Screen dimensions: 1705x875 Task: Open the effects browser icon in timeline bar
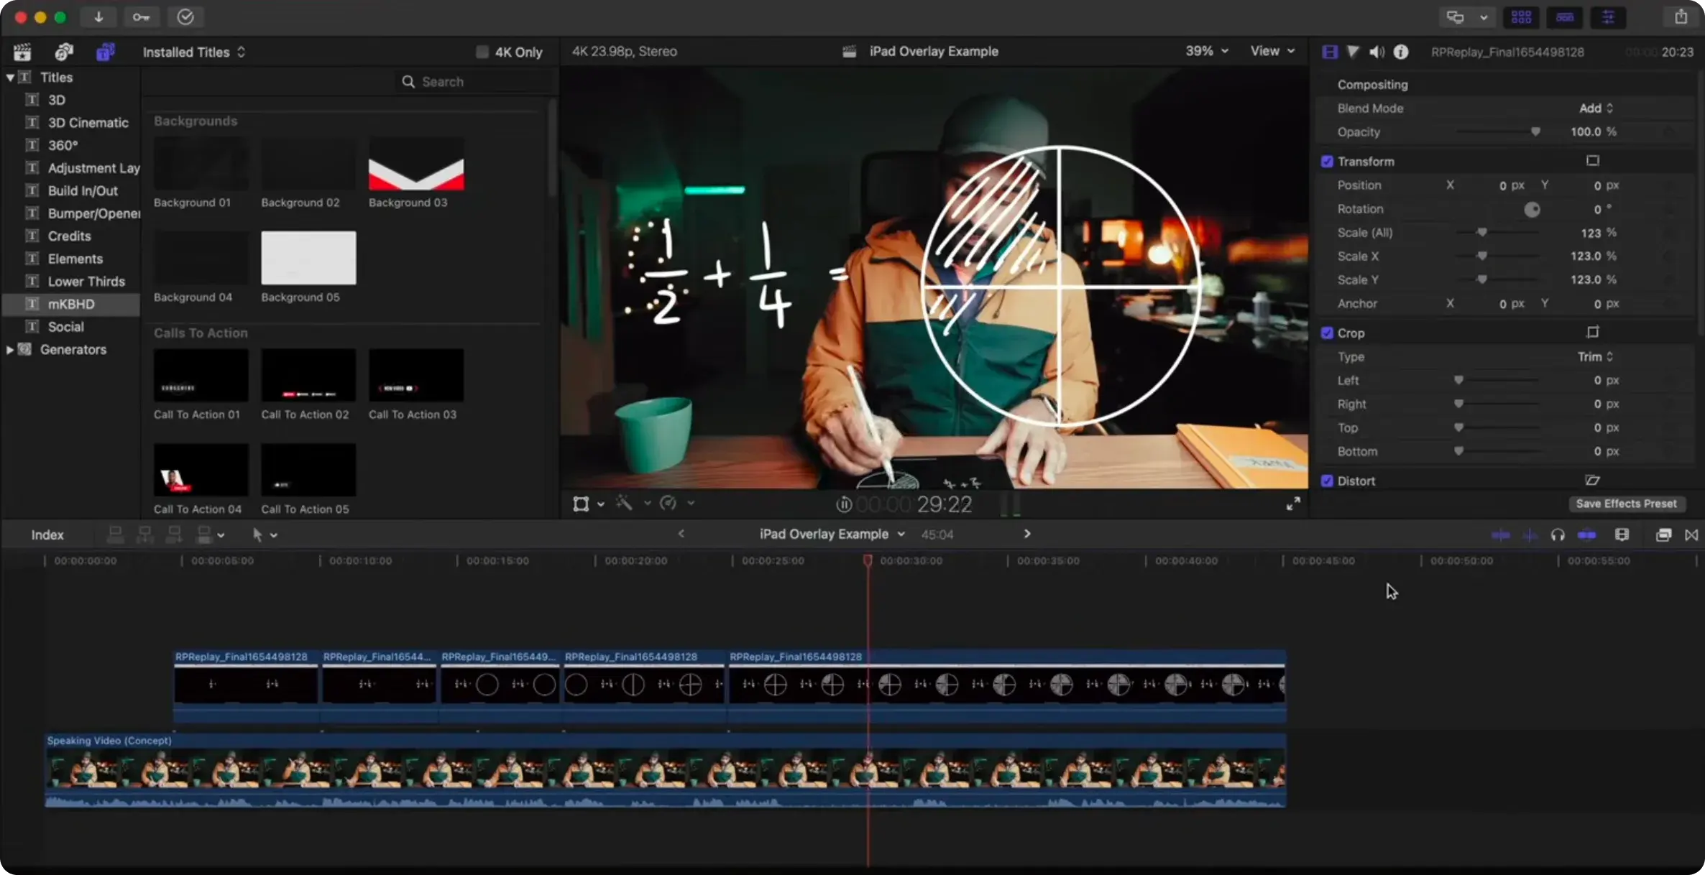(1663, 534)
